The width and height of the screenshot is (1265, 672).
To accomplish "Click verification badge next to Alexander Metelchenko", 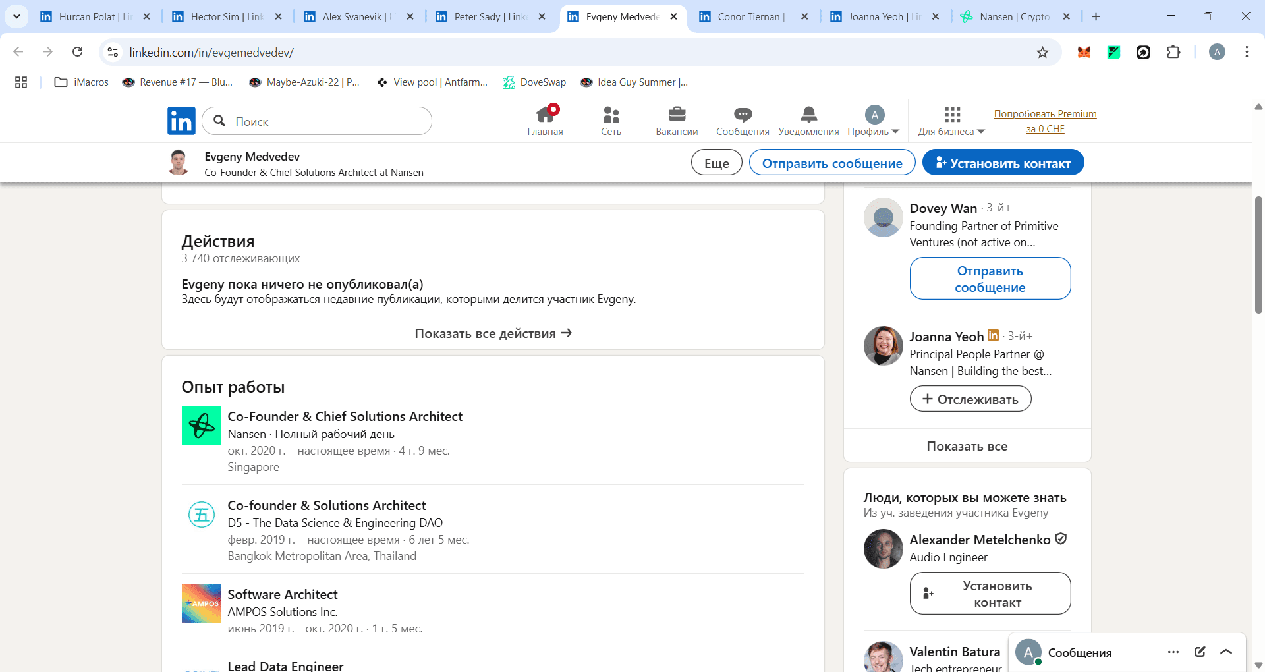I will pyautogui.click(x=1061, y=539).
